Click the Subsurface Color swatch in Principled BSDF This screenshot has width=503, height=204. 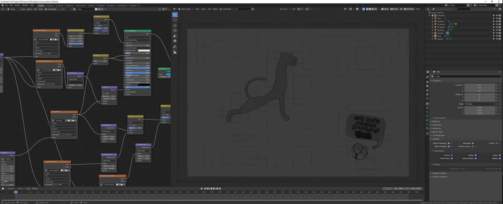(144, 50)
